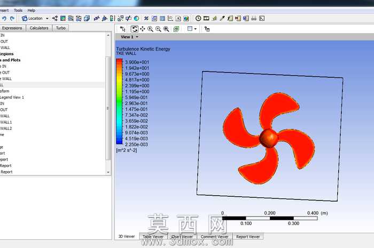Activate the Zoom Box tool

pyautogui.click(x=158, y=29)
